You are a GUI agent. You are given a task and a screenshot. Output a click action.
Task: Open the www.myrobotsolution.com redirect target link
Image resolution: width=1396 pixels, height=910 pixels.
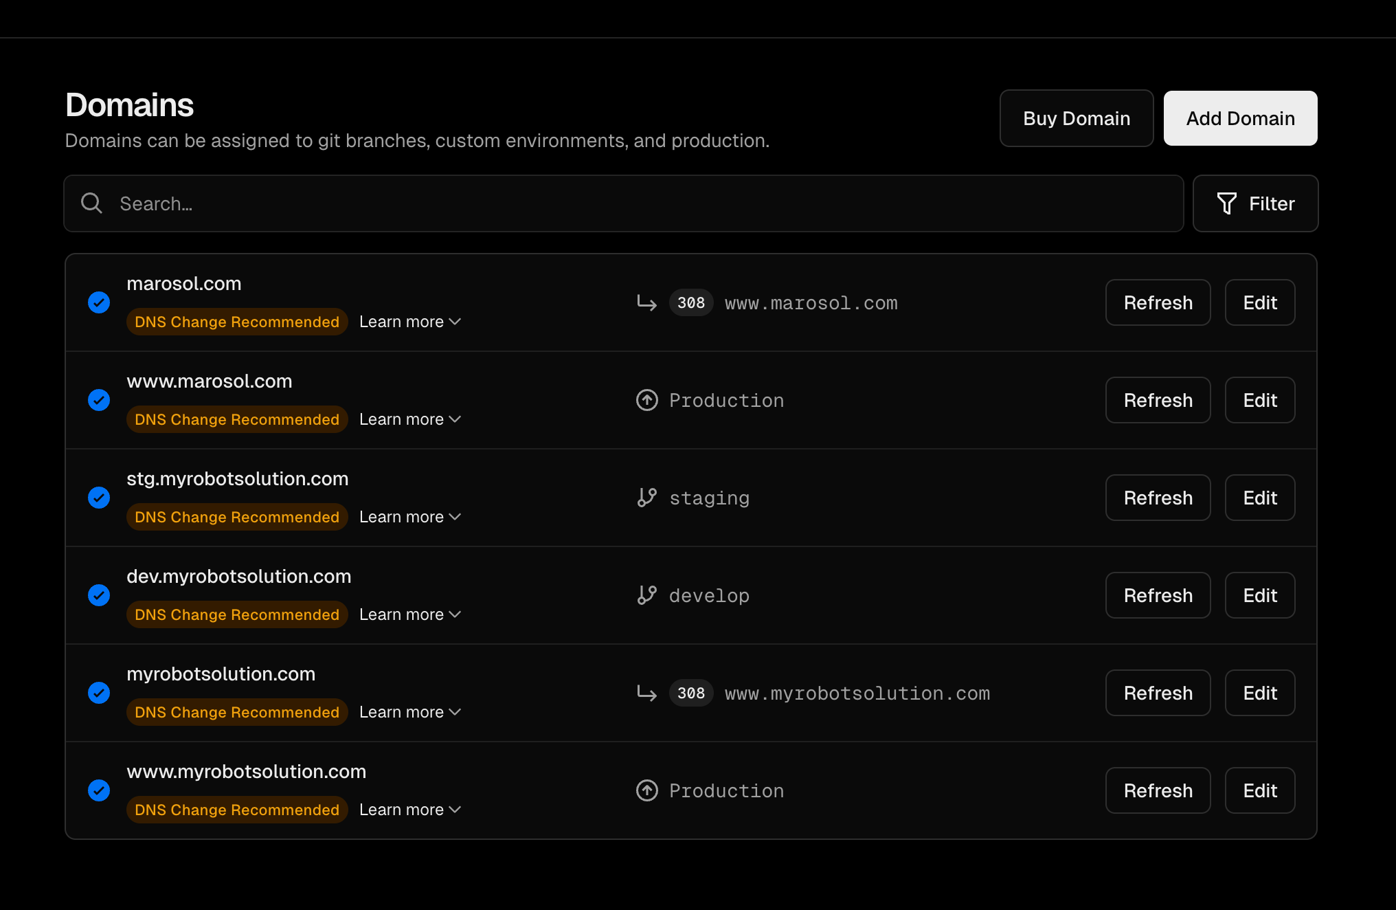tap(857, 693)
